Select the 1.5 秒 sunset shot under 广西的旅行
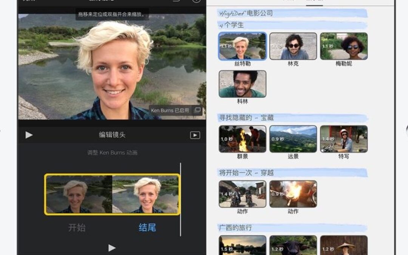The image size is (408, 255). coord(243,245)
